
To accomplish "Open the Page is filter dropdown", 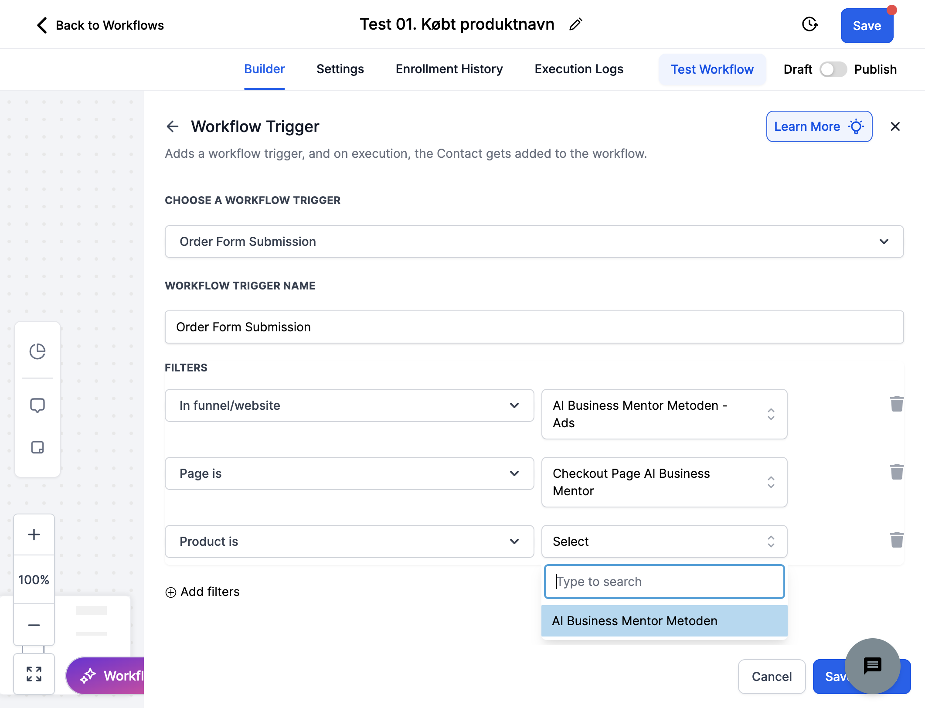I will pos(350,473).
